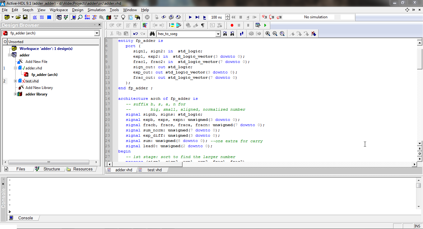Viewport: 423px width, 229px height.
Task: Expand the adder library tree node
Action: 16,94
